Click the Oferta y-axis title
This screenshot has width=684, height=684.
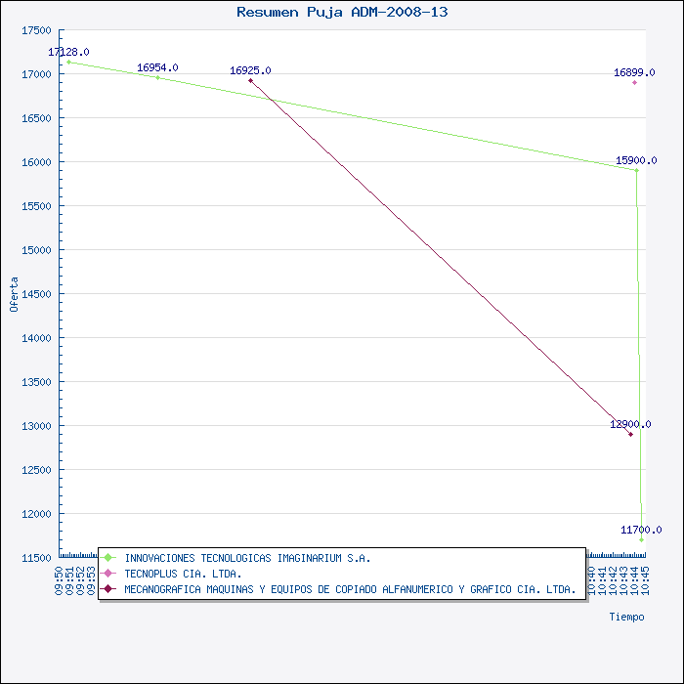coord(14,293)
